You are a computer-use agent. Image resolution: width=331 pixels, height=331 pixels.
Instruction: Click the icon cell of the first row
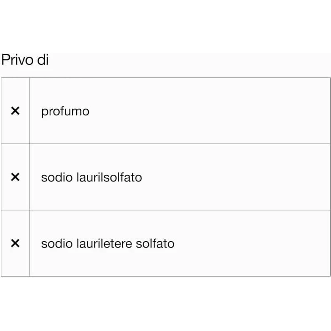coord(15,111)
